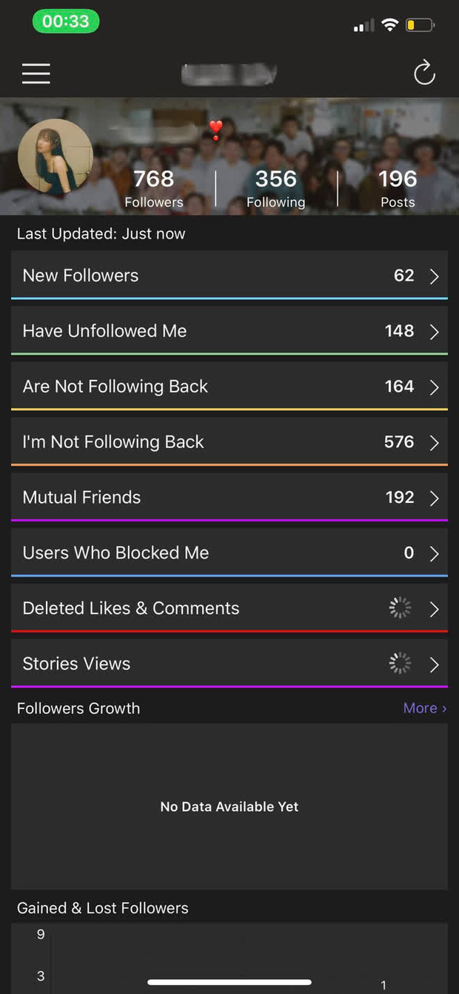Tap the green call timer pill

pos(66,22)
